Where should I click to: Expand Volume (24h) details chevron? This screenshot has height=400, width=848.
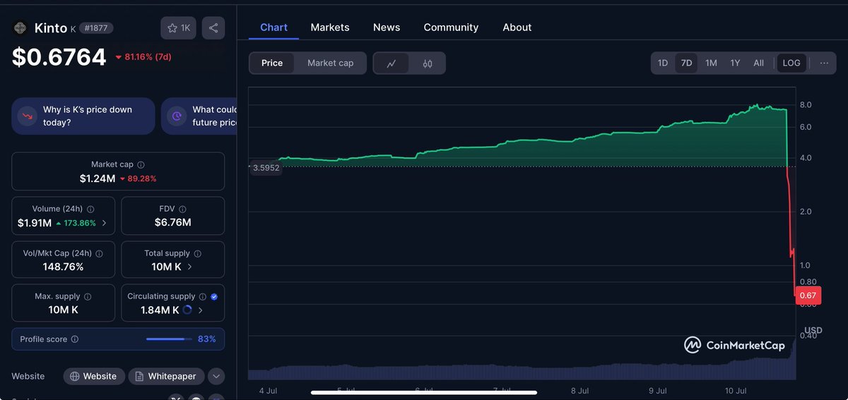pos(105,223)
